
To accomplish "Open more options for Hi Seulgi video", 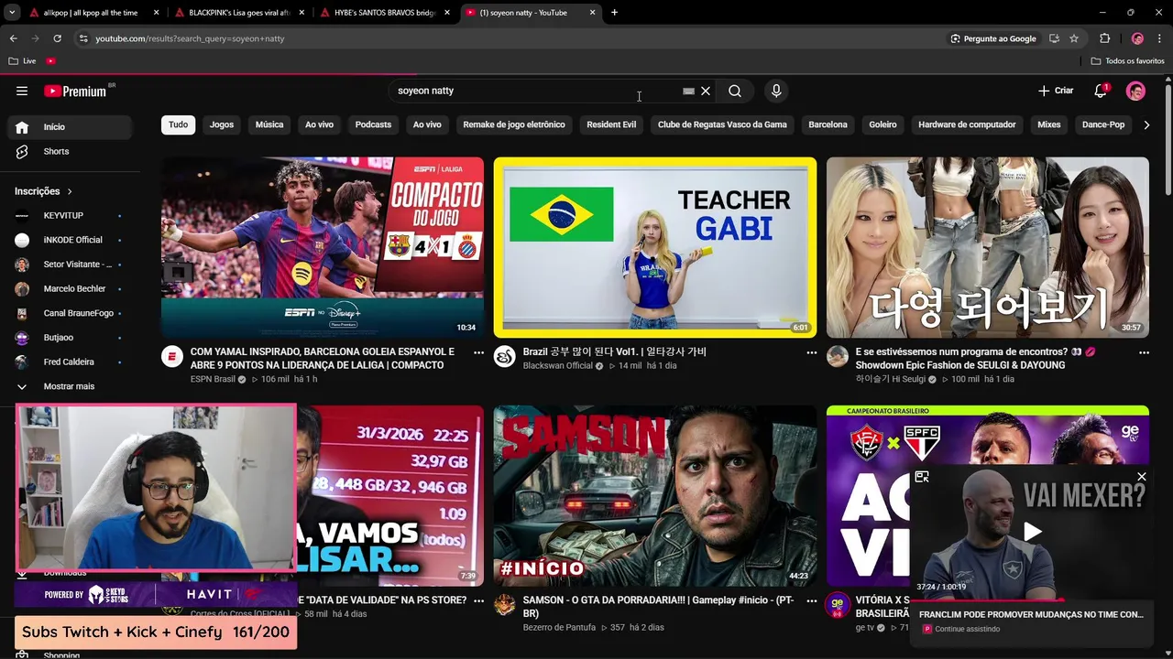I will 1144,352.
